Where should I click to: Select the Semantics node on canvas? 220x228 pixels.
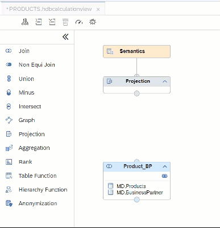coord(136,51)
